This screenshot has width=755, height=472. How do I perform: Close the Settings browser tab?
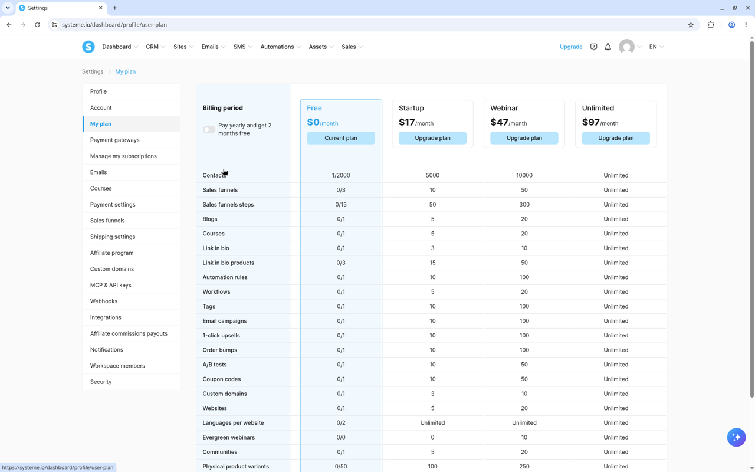point(100,8)
